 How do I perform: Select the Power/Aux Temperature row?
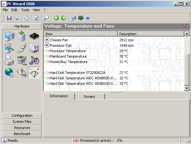point(114,62)
